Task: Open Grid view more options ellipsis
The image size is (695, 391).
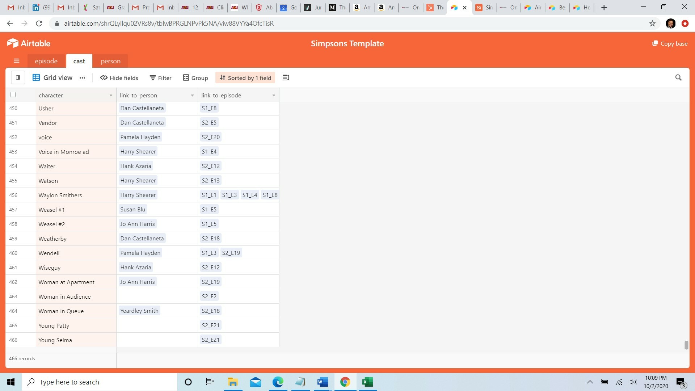Action: pos(83,78)
